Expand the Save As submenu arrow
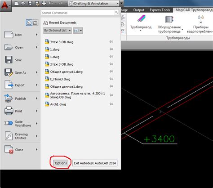Screen dimensions: 213x188 click(36, 72)
